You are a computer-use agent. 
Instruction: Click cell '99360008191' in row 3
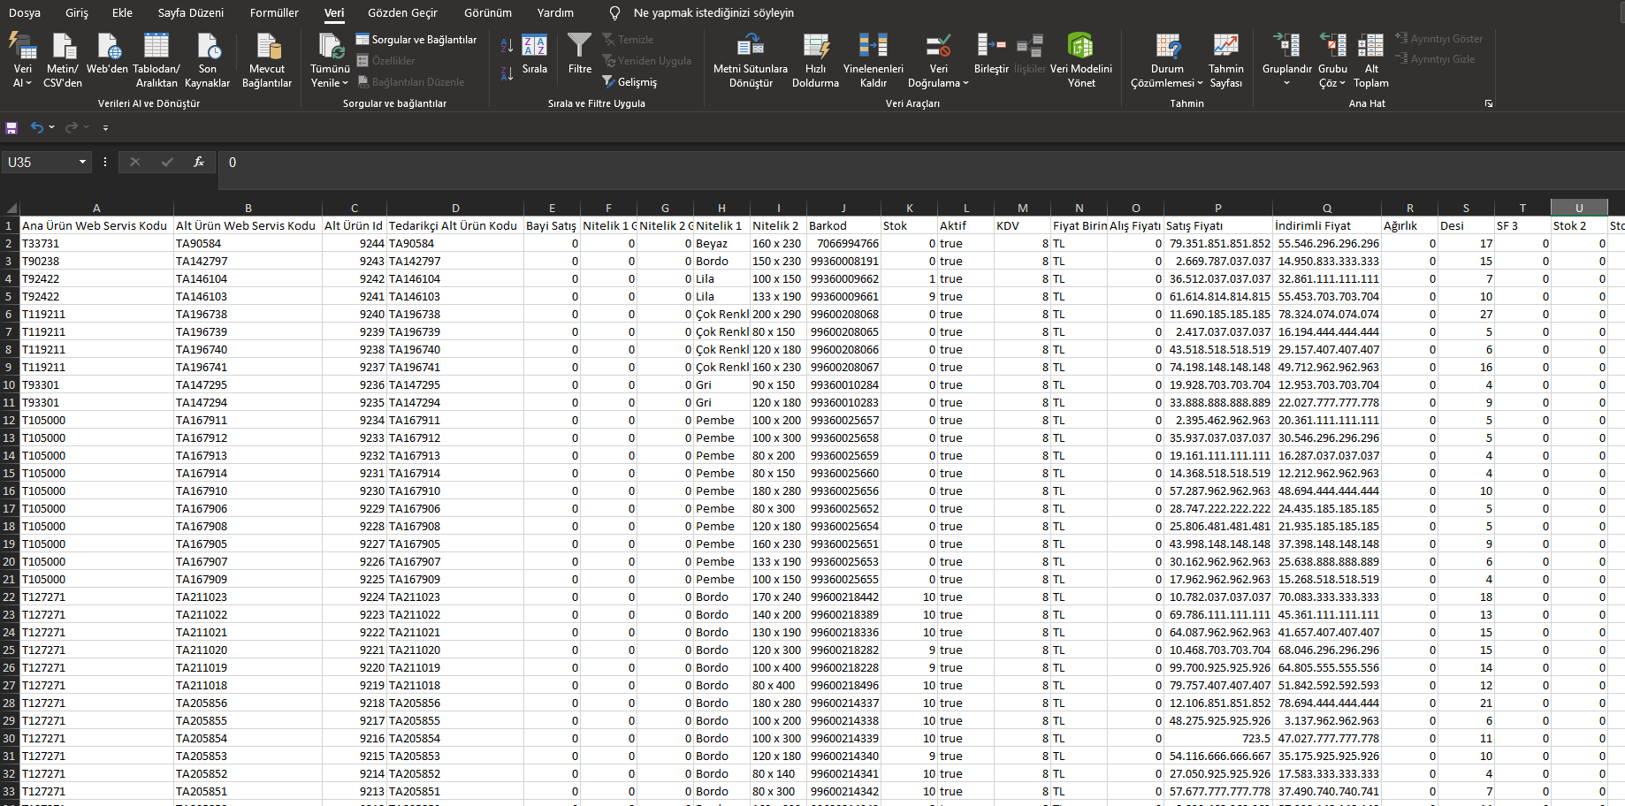pos(843,261)
